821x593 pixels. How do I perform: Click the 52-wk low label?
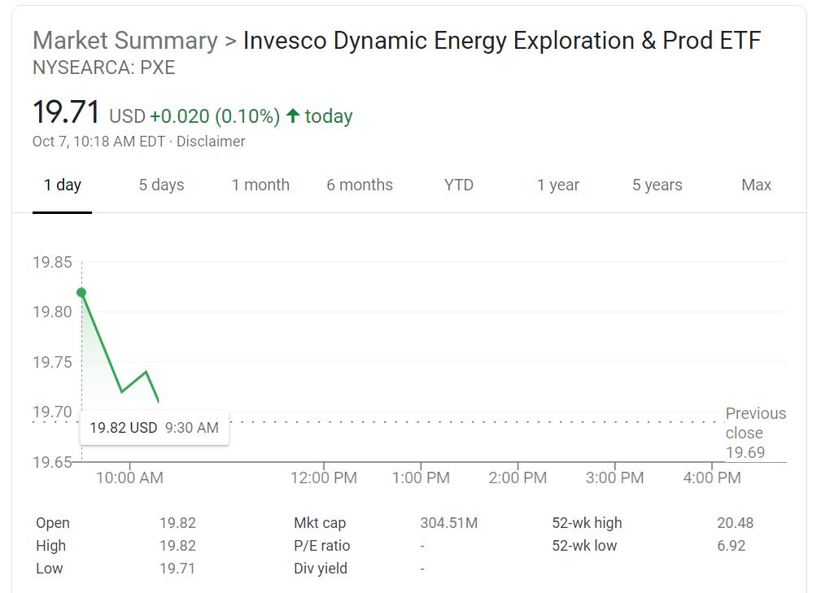(584, 545)
